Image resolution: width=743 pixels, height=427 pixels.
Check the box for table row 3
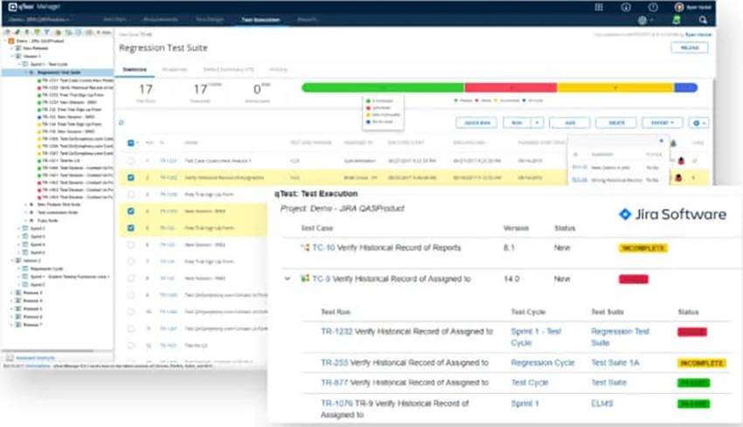131,195
